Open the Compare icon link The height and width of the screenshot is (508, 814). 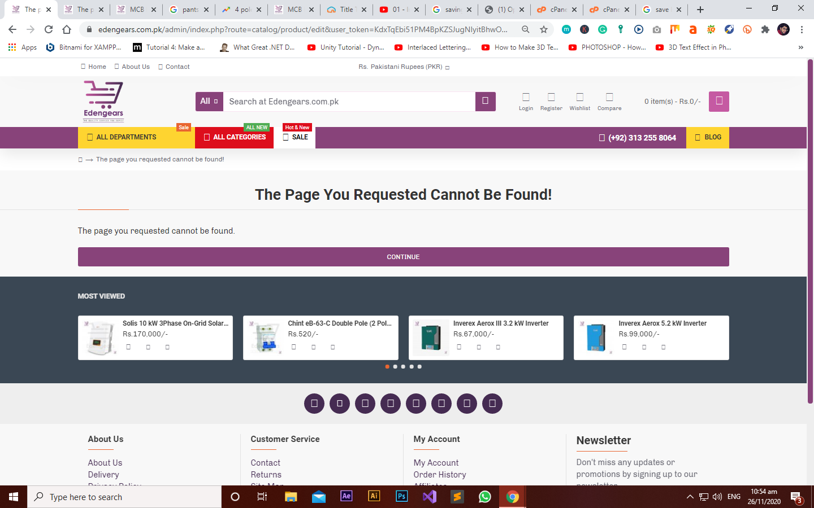point(609,102)
